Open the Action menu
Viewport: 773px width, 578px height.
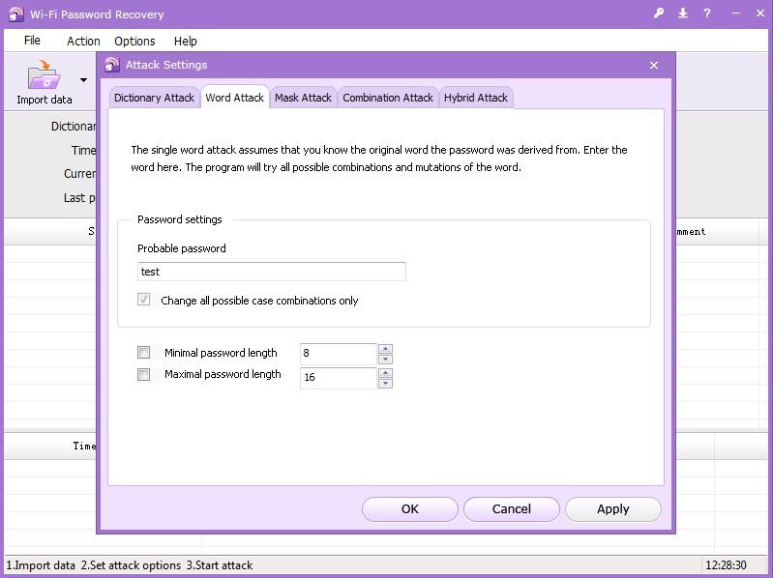coord(83,41)
